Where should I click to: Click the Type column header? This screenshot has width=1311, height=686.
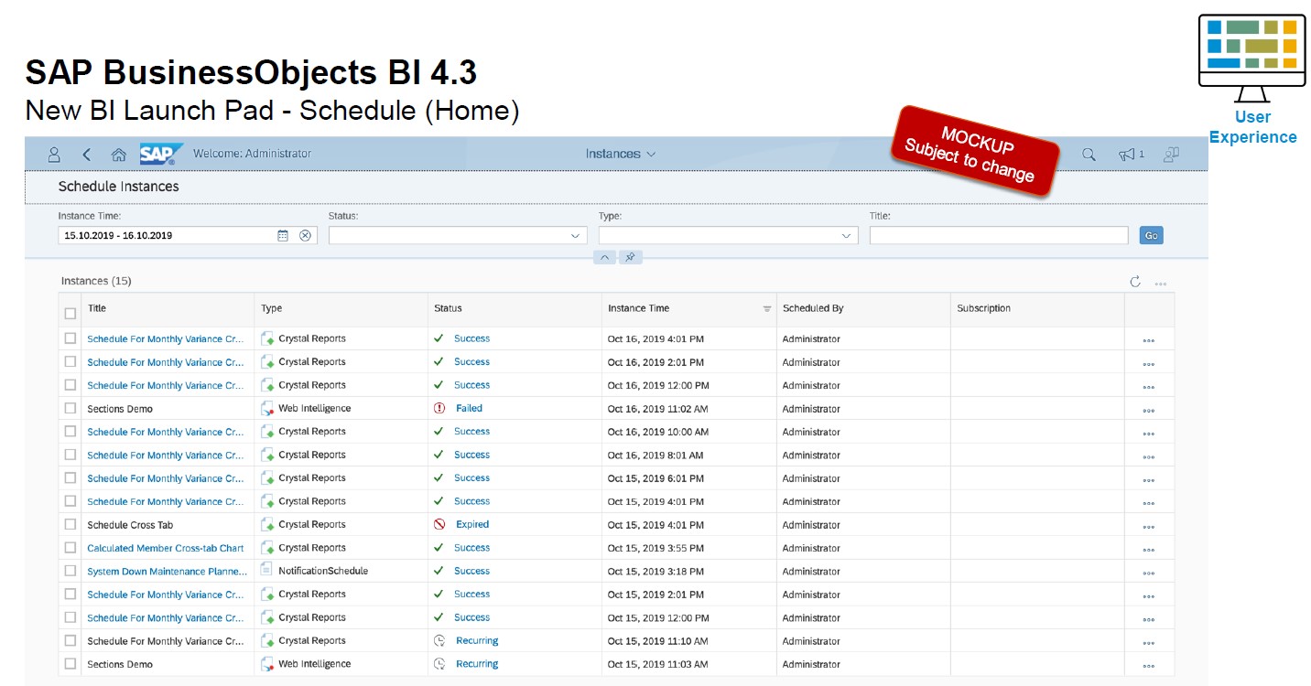(271, 308)
